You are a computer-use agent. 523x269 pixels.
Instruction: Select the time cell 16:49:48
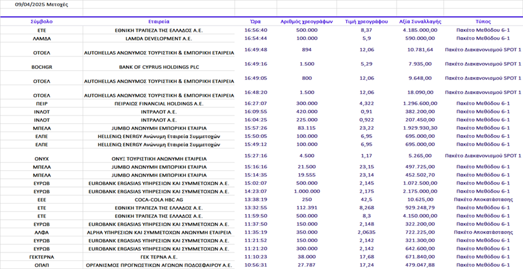click(256, 50)
